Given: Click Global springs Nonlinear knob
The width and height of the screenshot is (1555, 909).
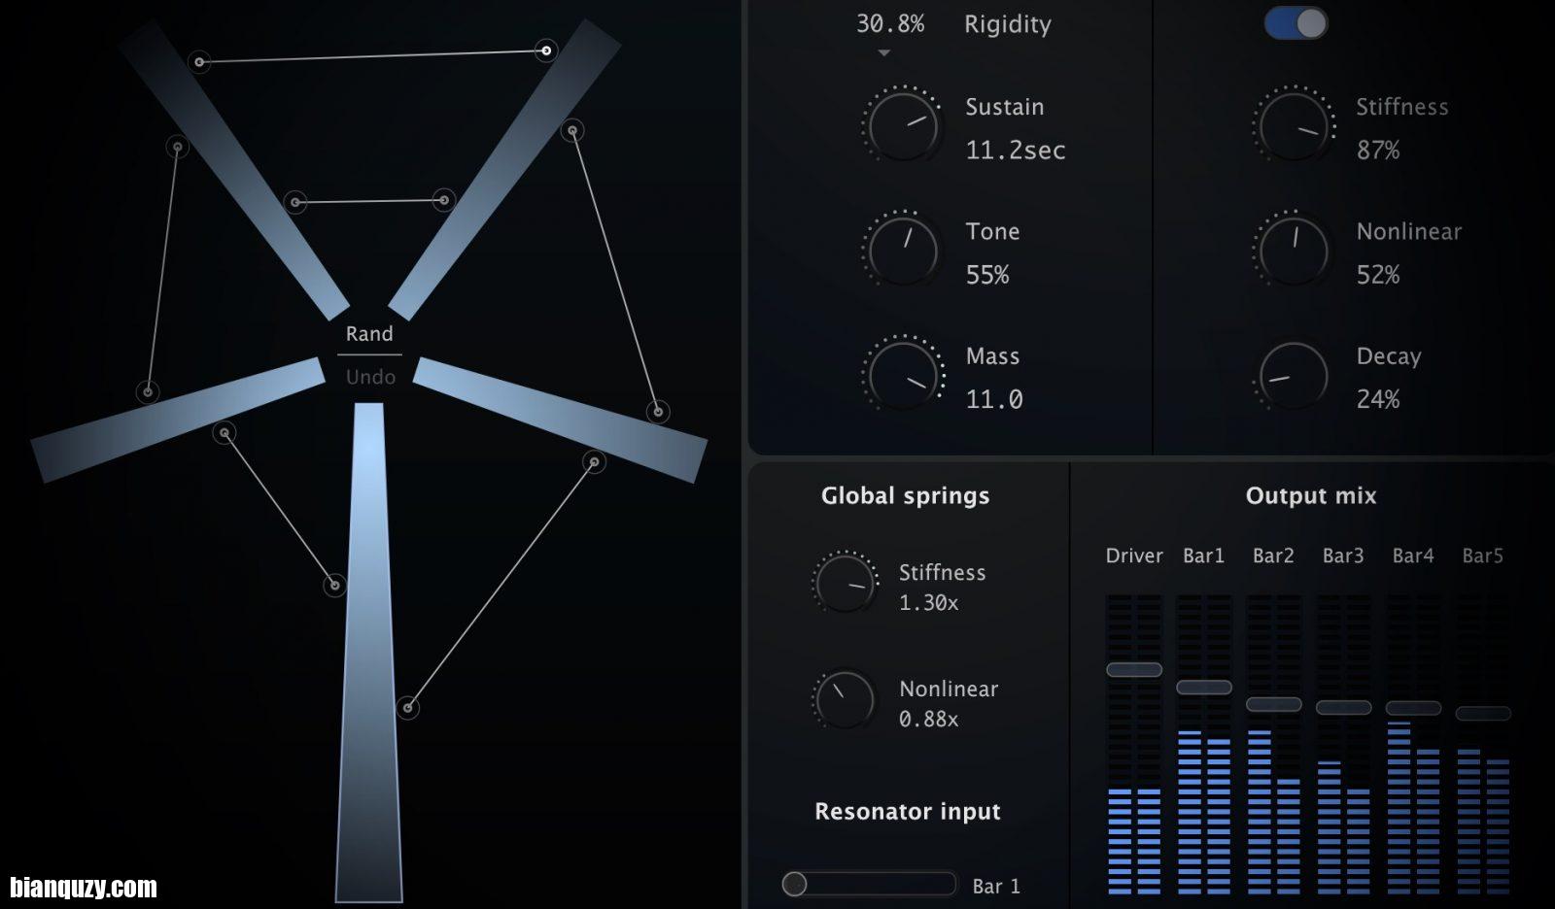Looking at the screenshot, I should (845, 699).
